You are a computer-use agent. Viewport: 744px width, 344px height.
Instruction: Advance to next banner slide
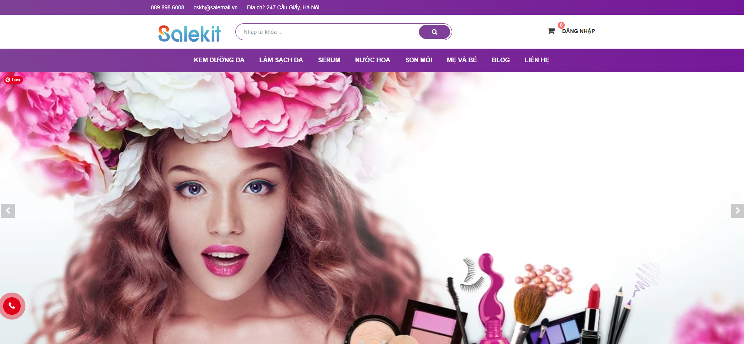click(x=737, y=211)
